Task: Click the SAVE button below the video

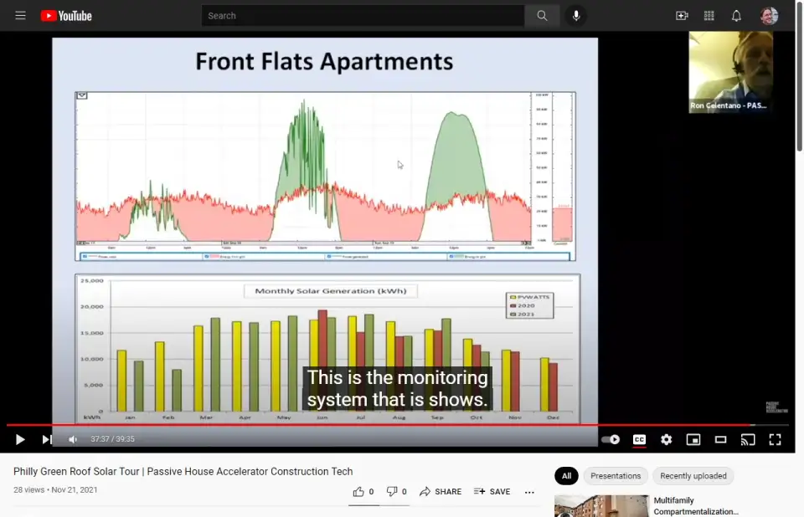Action: pos(492,492)
